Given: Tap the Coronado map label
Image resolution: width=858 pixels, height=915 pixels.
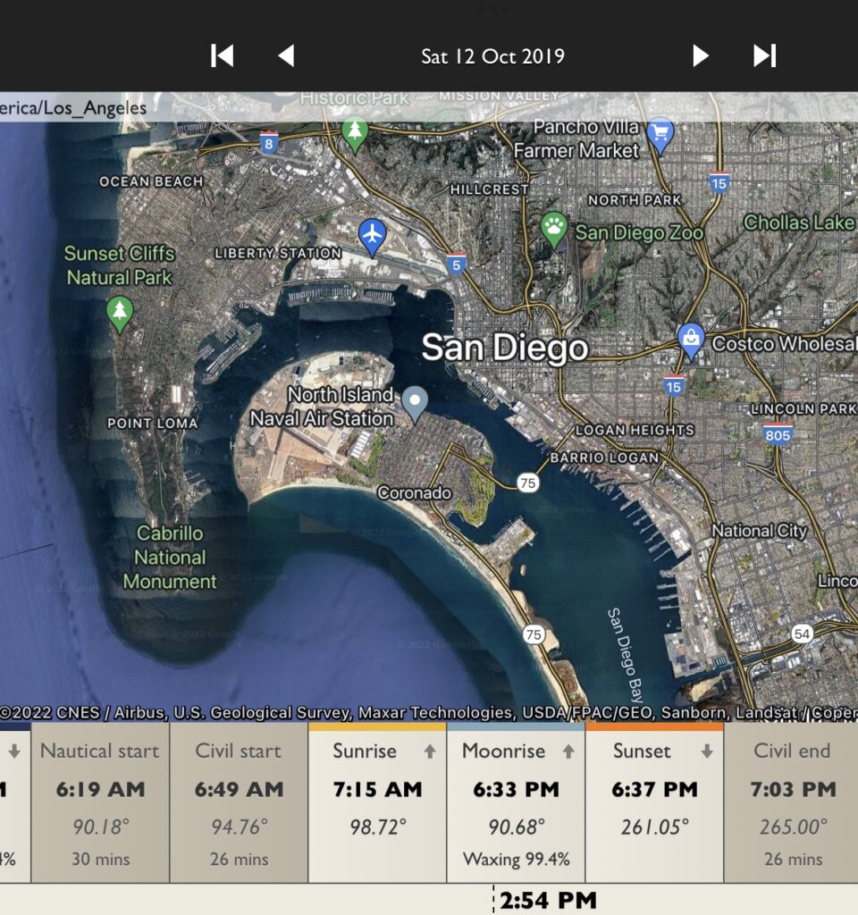Looking at the screenshot, I should click(x=414, y=493).
